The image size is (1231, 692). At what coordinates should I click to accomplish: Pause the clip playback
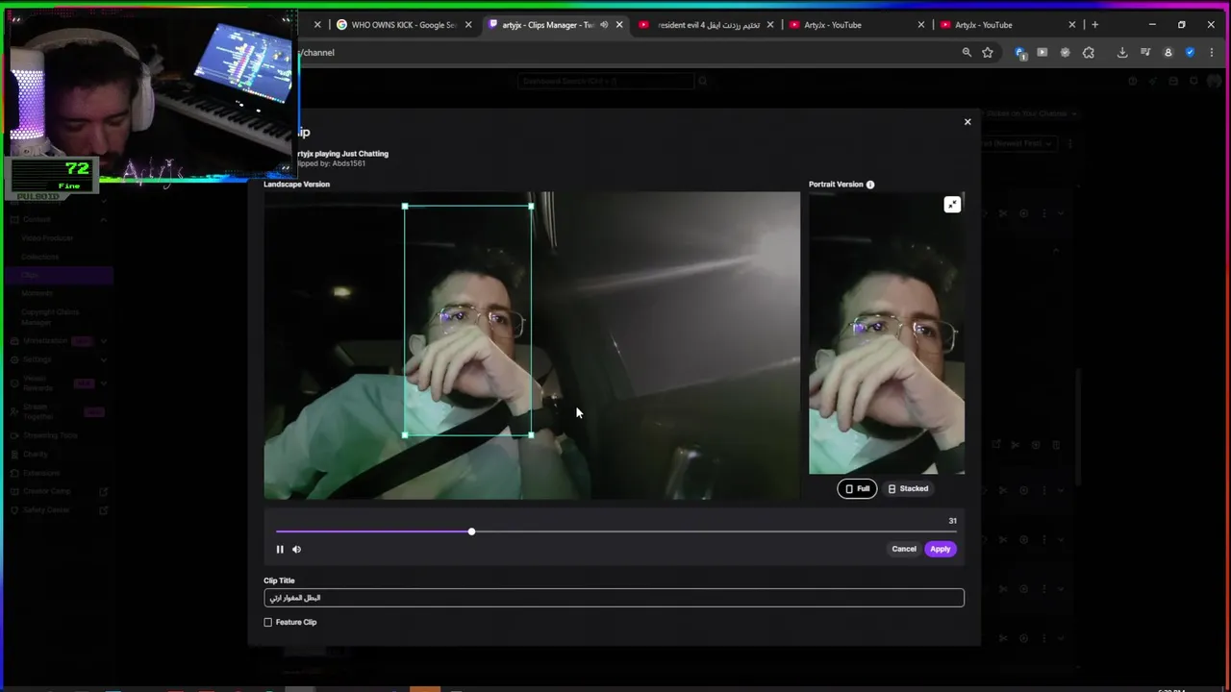[x=280, y=550]
